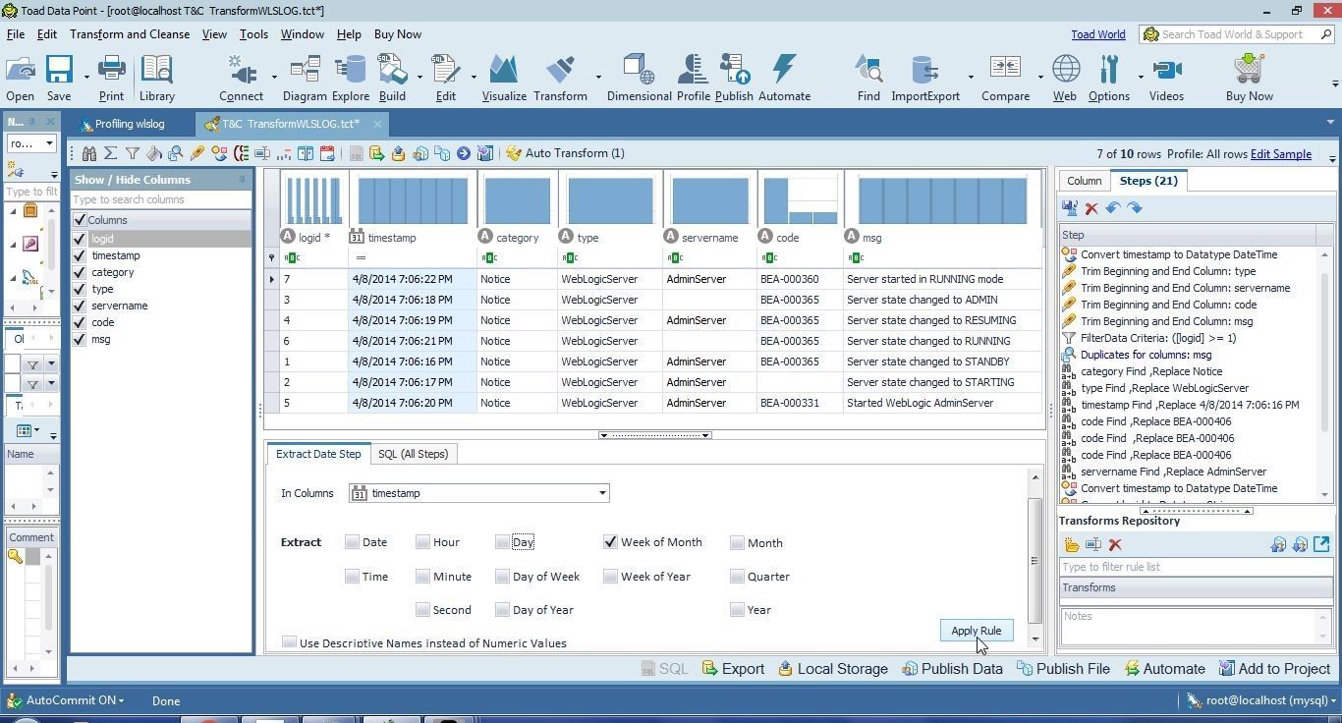Open the Window menu
Screen dimensions: 1342x723
click(302, 34)
